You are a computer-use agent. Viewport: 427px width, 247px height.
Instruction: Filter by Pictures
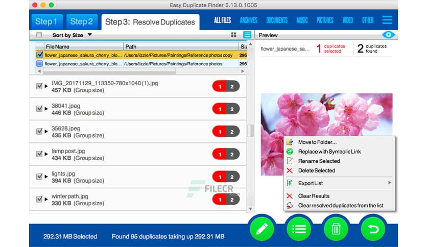click(x=325, y=20)
